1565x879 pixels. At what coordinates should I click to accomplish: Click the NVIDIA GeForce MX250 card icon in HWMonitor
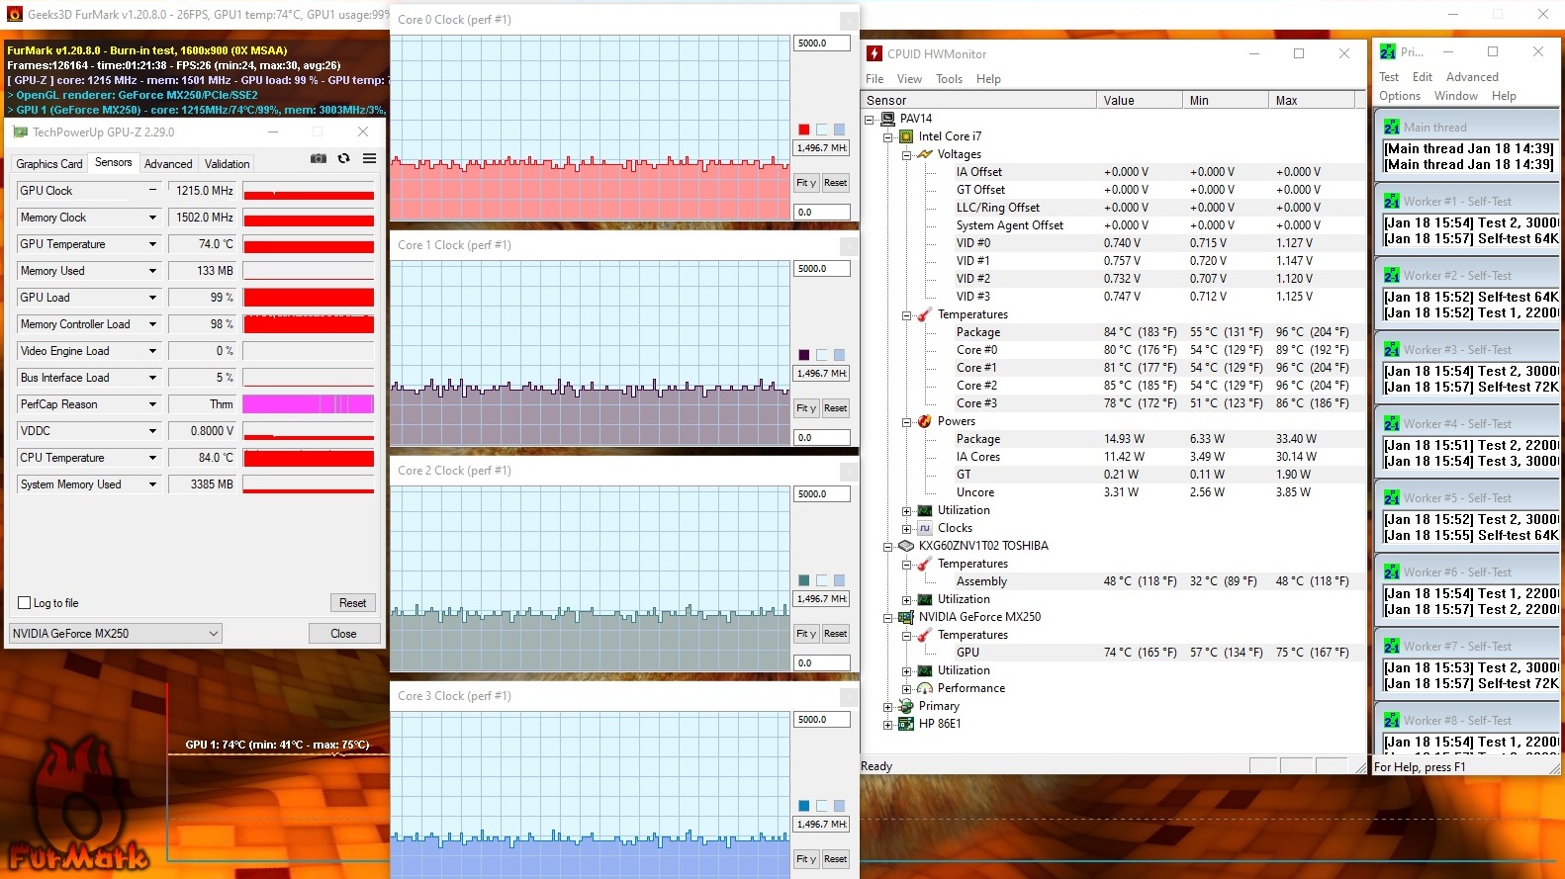coord(906,617)
